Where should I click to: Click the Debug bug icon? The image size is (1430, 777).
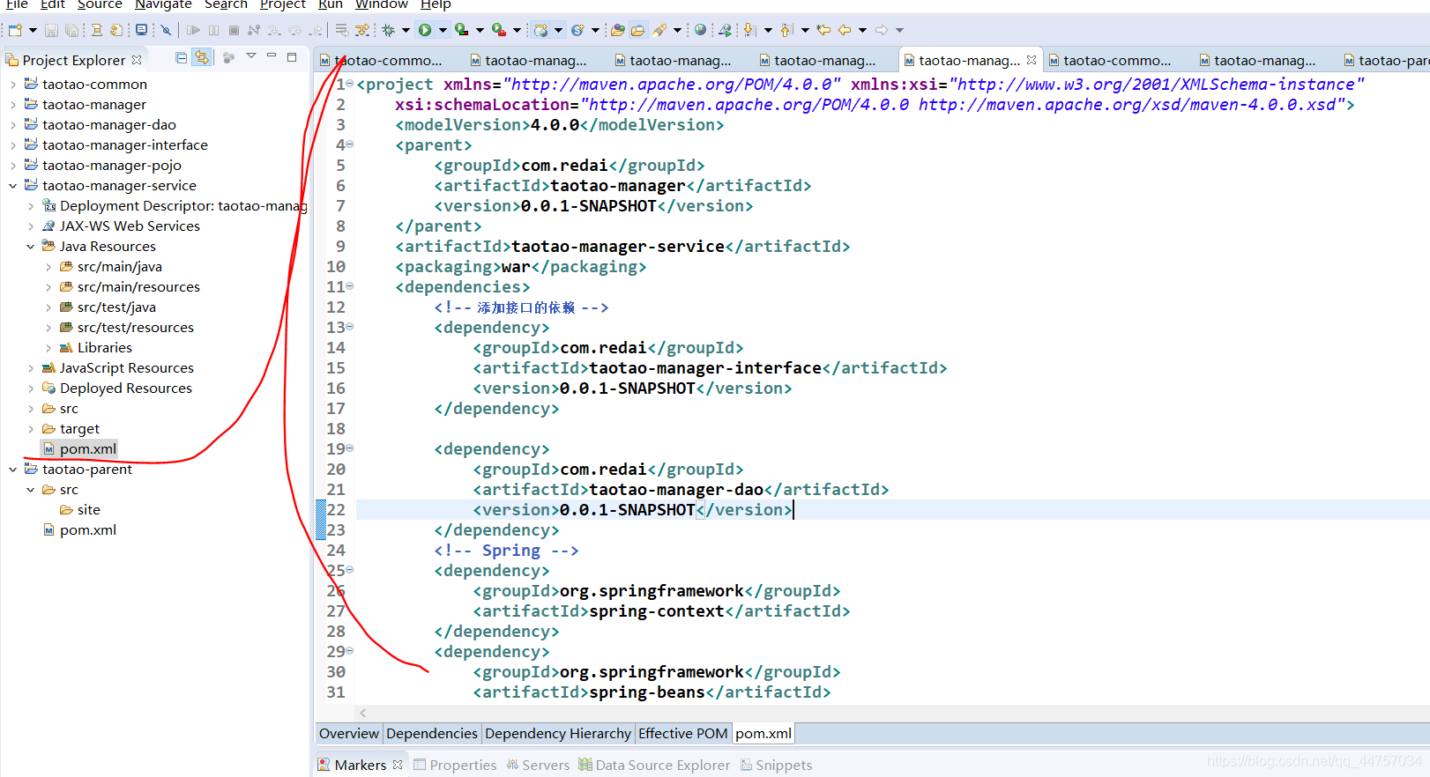pos(388,30)
